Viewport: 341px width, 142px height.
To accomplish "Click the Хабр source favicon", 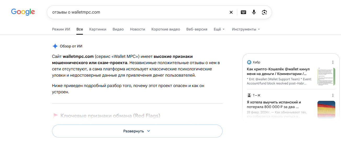I will point(249,62).
